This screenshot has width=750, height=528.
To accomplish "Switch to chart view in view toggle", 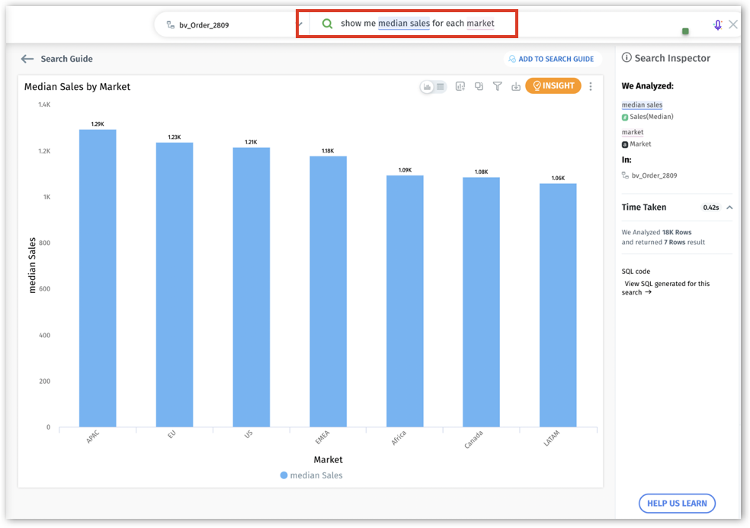I will click(428, 87).
